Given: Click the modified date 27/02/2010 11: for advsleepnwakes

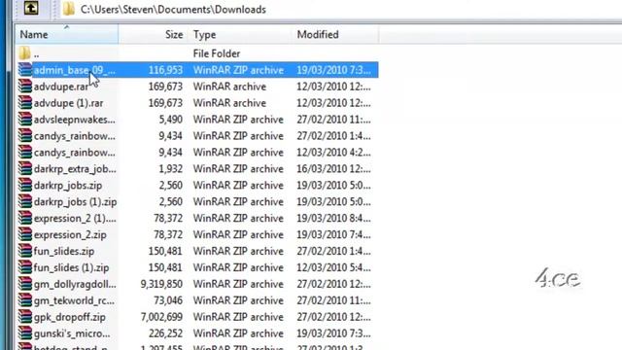Looking at the screenshot, I should (333, 120).
